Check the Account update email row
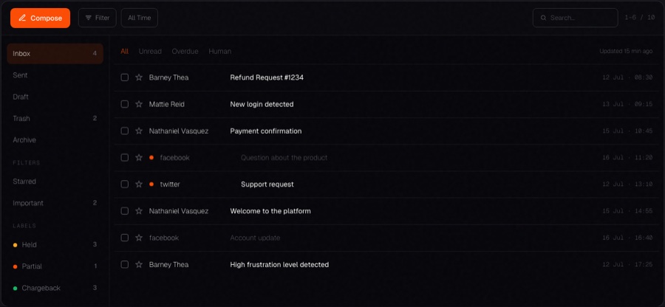 tap(125, 238)
